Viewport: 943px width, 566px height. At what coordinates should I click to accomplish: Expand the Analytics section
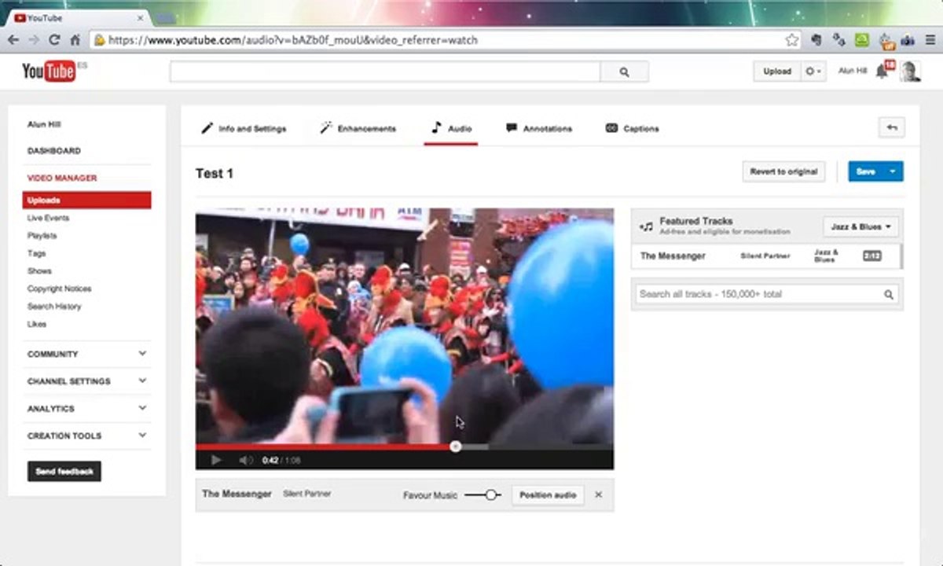pos(87,409)
